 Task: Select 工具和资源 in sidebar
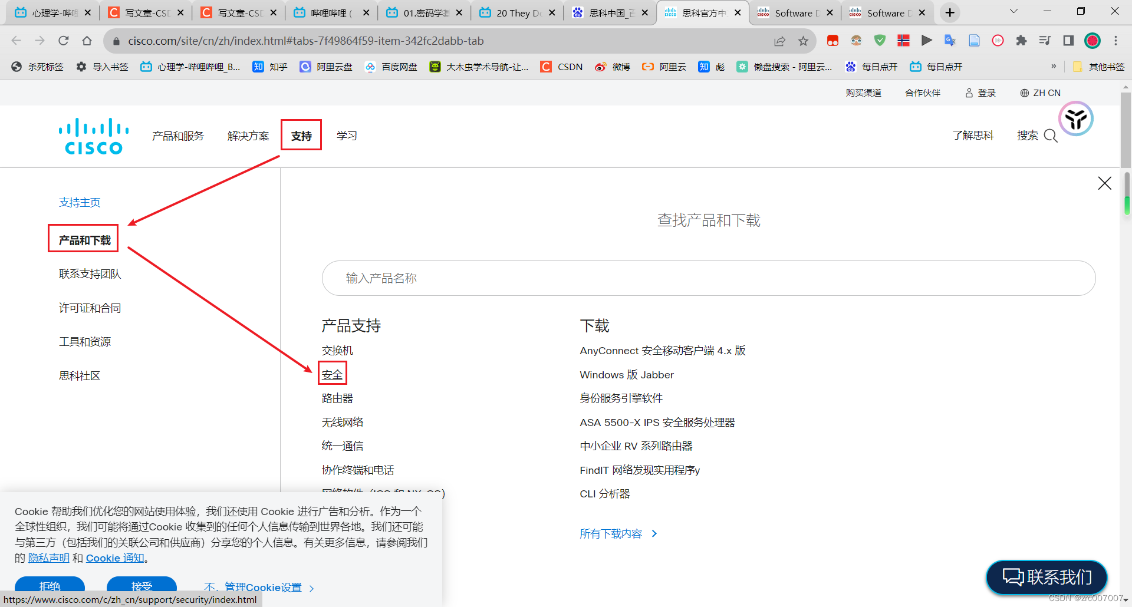(x=84, y=342)
